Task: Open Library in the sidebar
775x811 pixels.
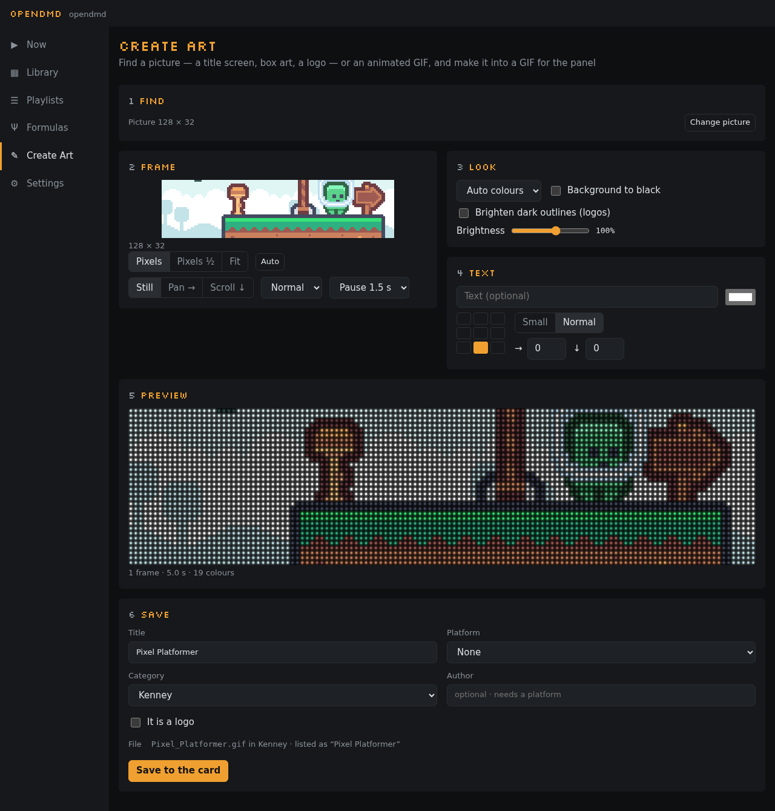Action: (54, 73)
